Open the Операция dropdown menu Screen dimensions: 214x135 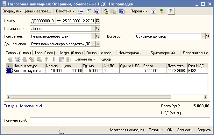(x=12, y=11)
